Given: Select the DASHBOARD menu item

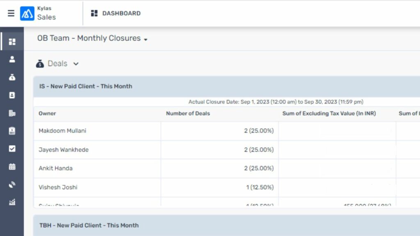Looking at the screenshot, I should [x=119, y=13].
